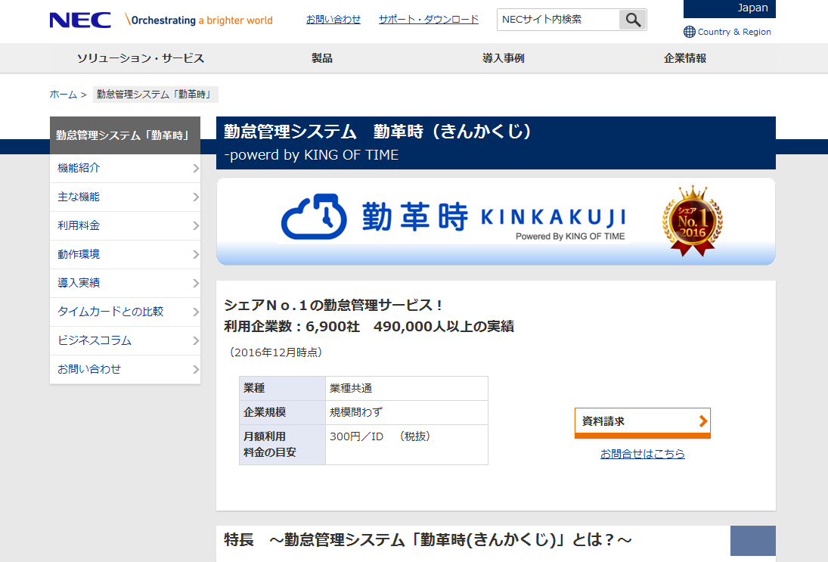Image resolution: width=828 pixels, height=562 pixels.
Task: Expand the 利用料金 chevron arrow
Action: click(195, 225)
